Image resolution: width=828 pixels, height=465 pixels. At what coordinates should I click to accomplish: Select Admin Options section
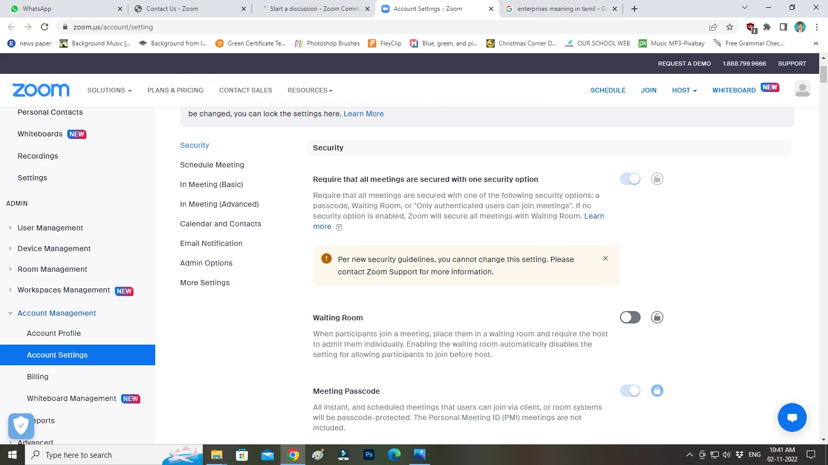[206, 263]
